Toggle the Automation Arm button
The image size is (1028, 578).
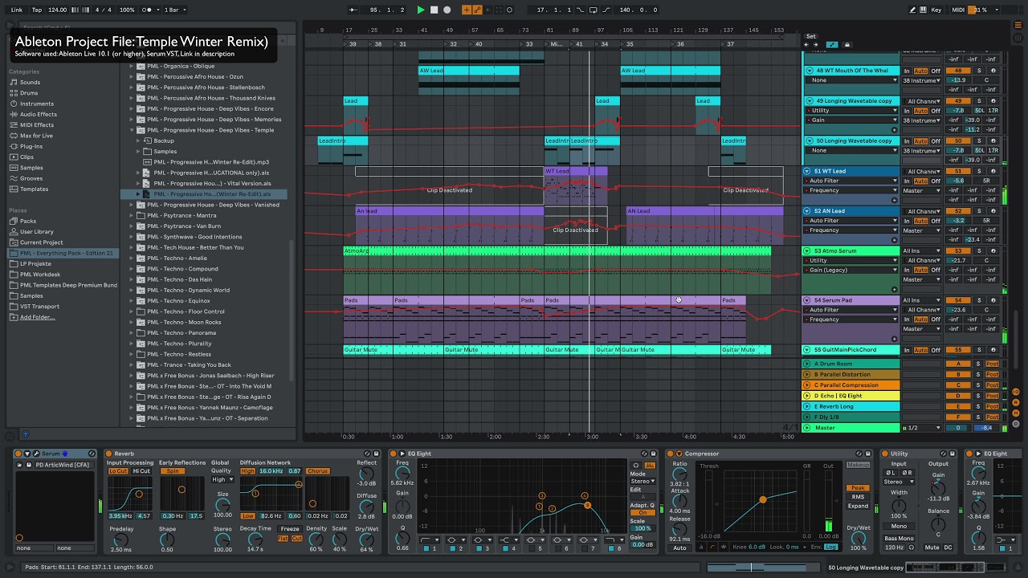point(478,10)
